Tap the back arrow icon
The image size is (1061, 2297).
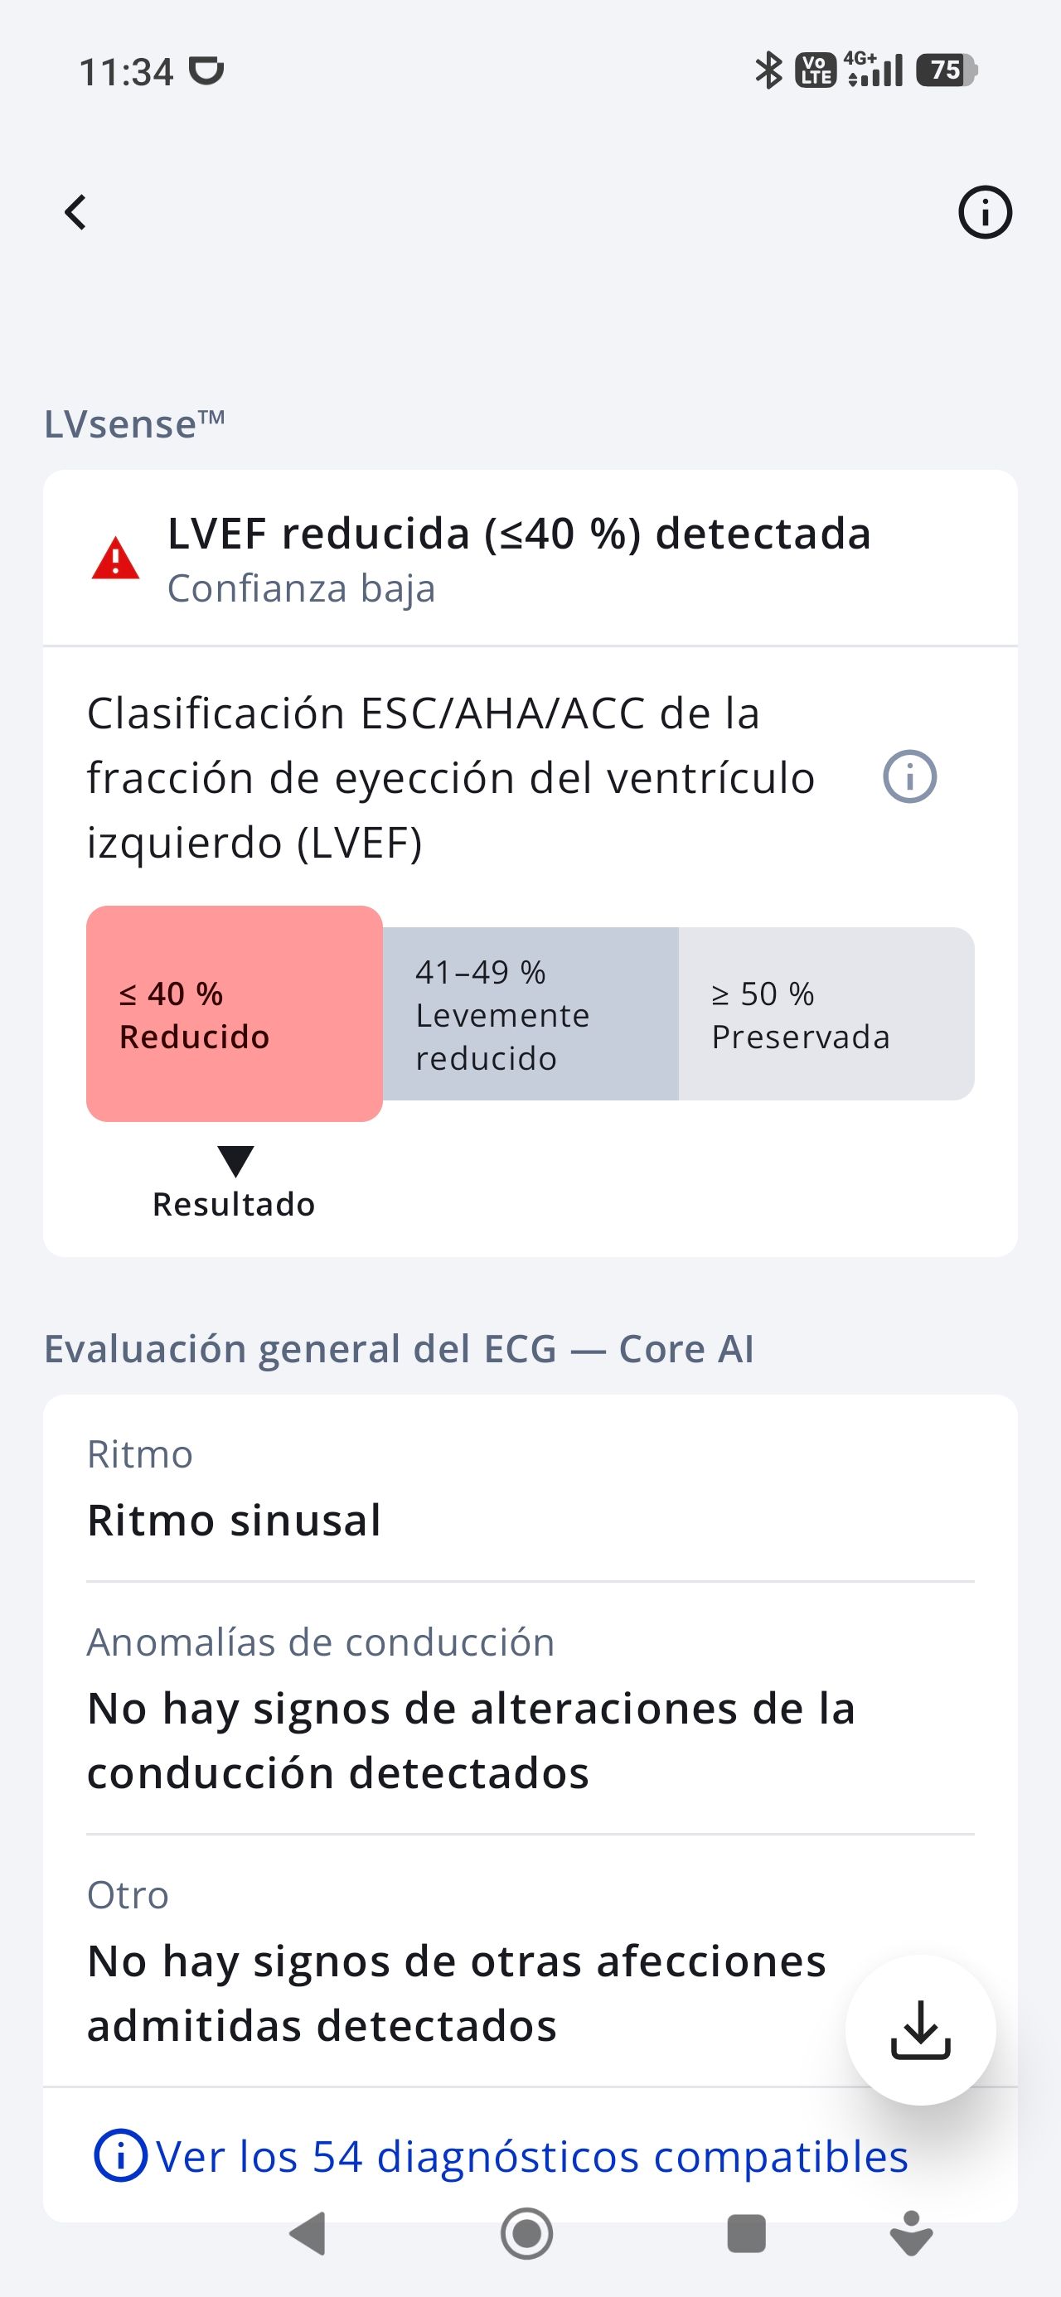coord(76,212)
